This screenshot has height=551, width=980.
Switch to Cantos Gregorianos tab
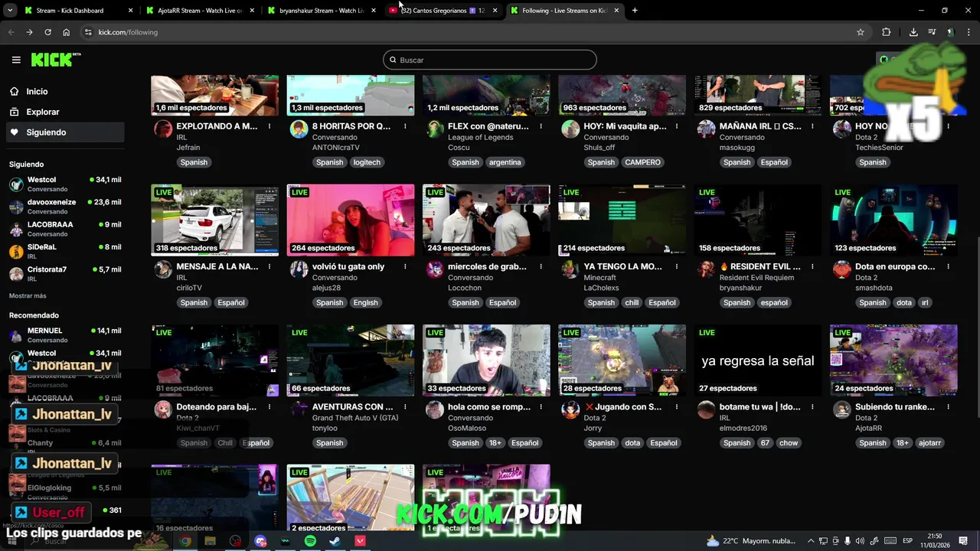tap(443, 11)
